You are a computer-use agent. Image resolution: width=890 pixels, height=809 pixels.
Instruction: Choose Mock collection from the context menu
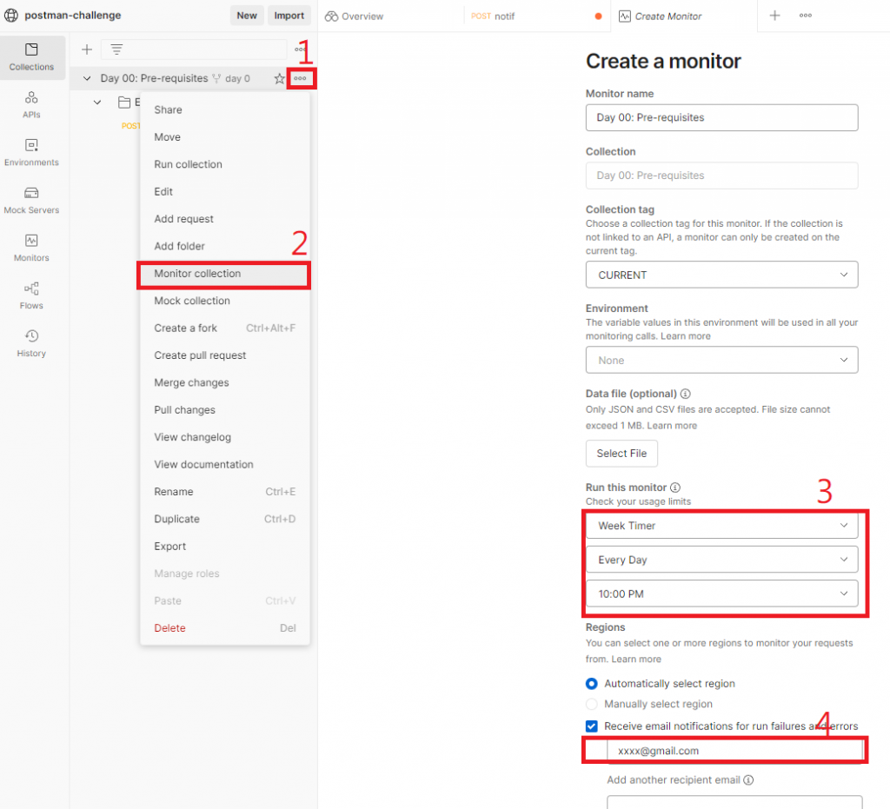(x=225, y=301)
